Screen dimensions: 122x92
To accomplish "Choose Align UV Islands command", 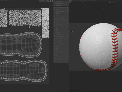I will click(61, 38).
